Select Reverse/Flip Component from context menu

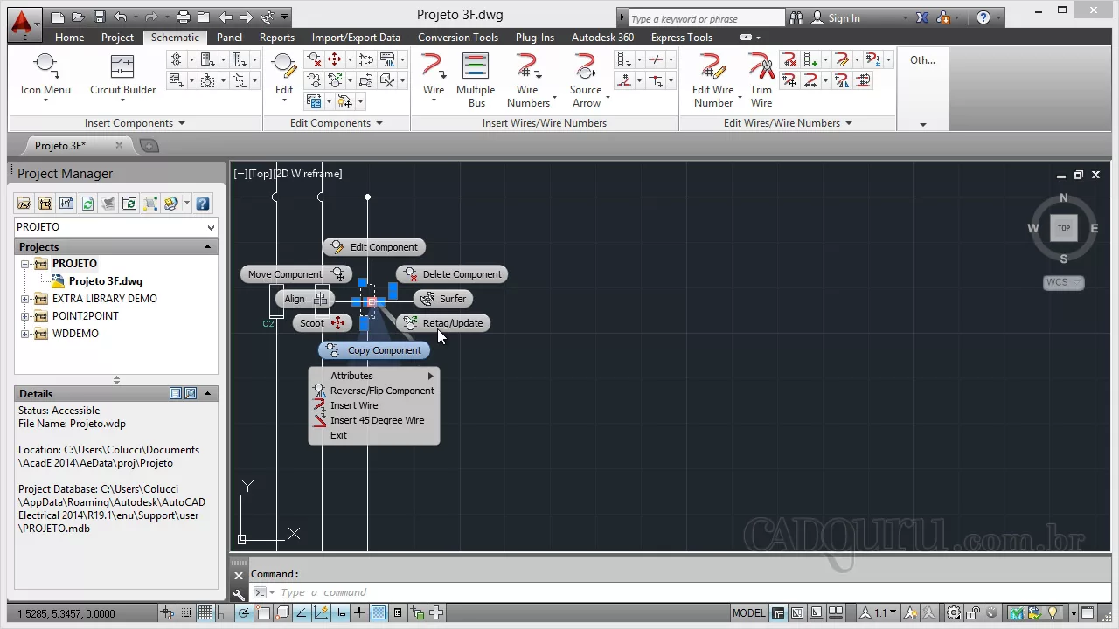point(374,391)
